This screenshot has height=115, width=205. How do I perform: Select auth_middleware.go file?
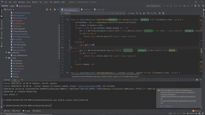click(20, 55)
